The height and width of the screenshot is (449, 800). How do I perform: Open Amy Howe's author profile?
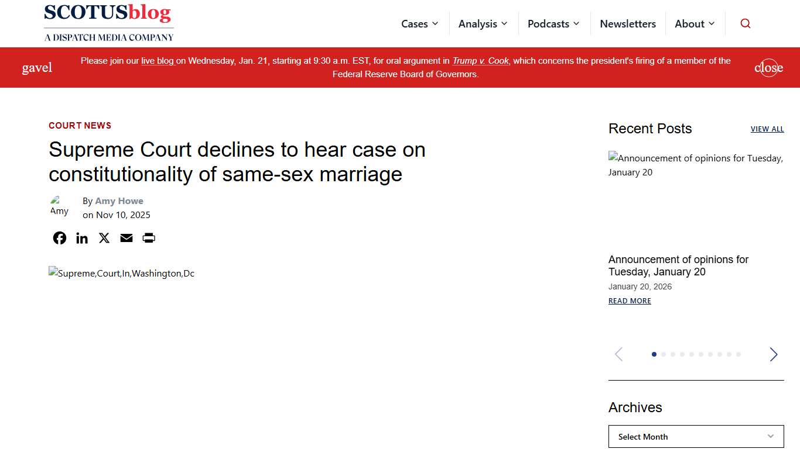click(119, 201)
